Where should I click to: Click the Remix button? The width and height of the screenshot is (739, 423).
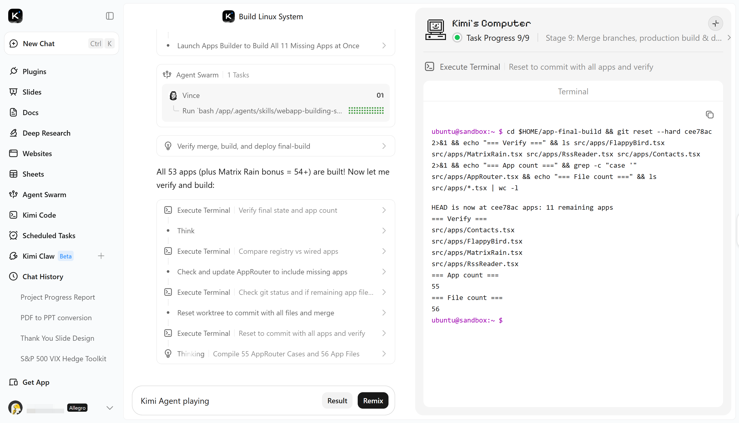tap(373, 401)
